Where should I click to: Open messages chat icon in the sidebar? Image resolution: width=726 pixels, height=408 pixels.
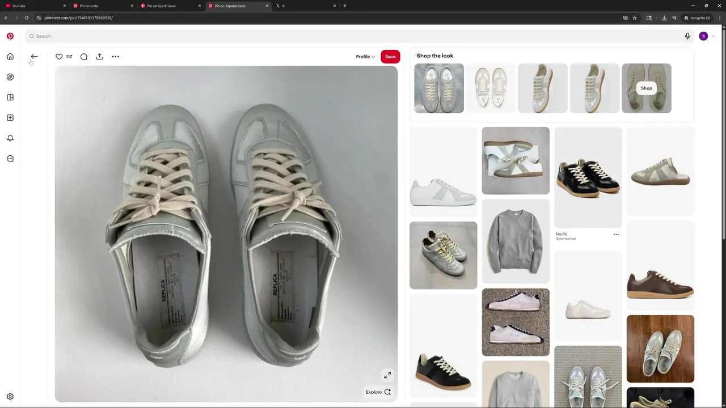10,159
